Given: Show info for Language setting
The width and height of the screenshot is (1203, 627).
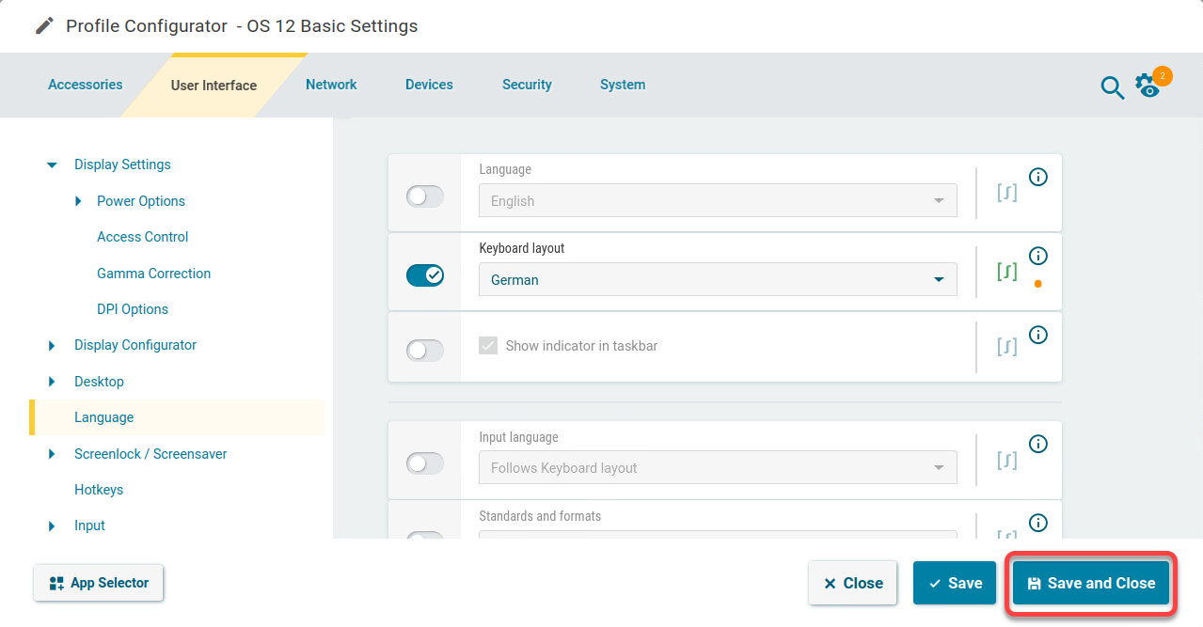Looking at the screenshot, I should [x=1038, y=177].
